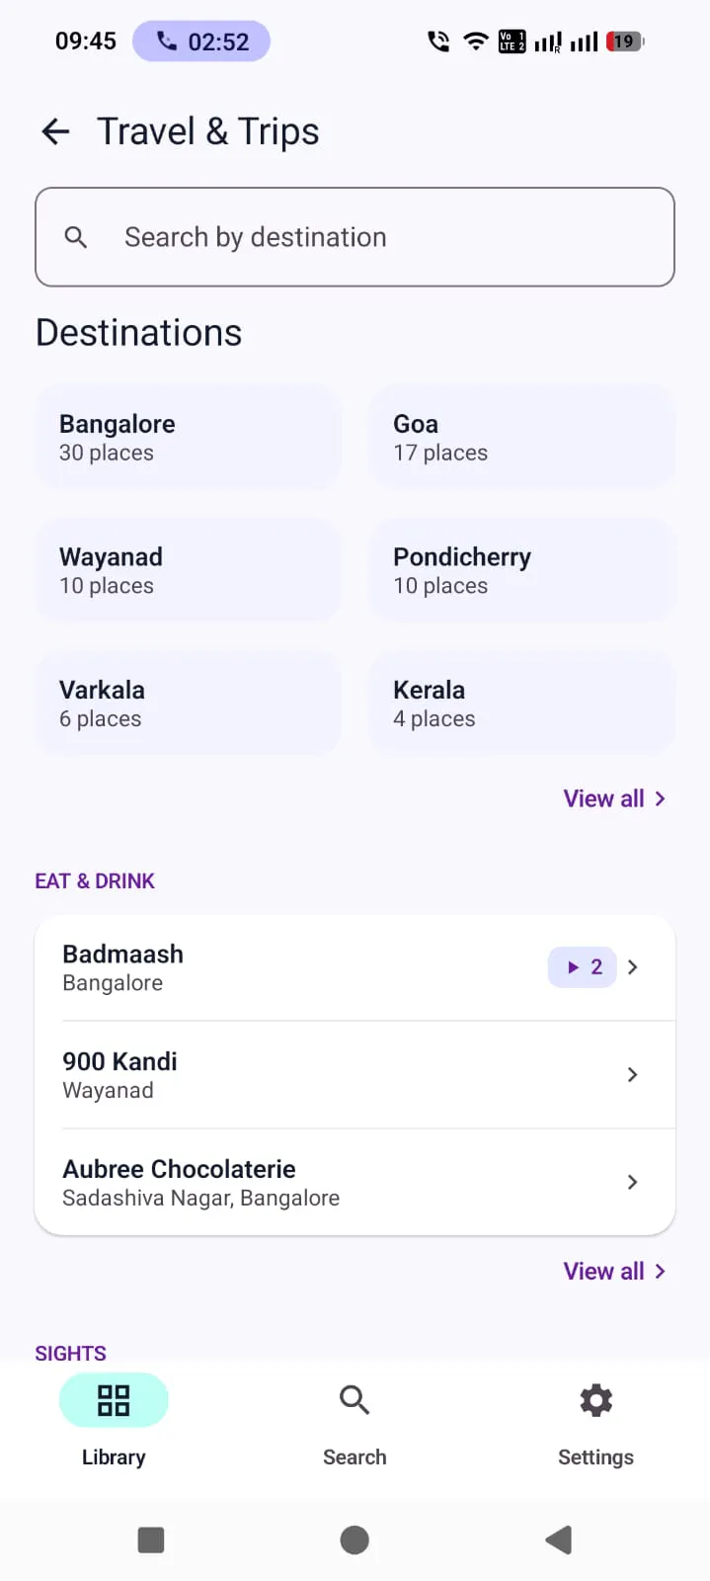Open Aubree Chocolaterie via its chevron
The image size is (710, 1581).
(x=633, y=1182)
